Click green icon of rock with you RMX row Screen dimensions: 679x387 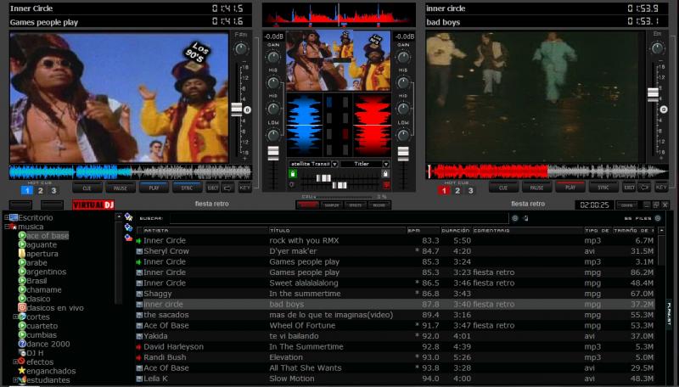(139, 241)
